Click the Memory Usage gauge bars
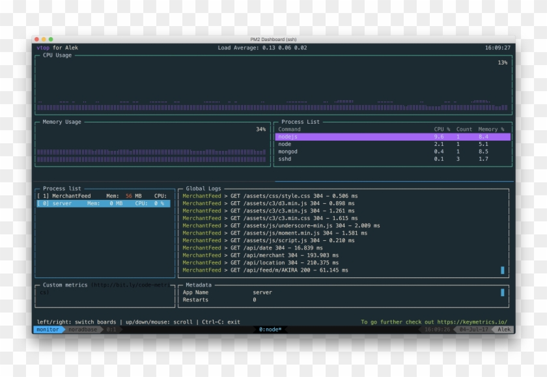 tap(150, 156)
